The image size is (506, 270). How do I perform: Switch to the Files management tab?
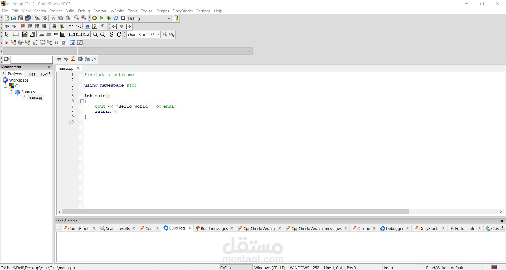[31, 74]
